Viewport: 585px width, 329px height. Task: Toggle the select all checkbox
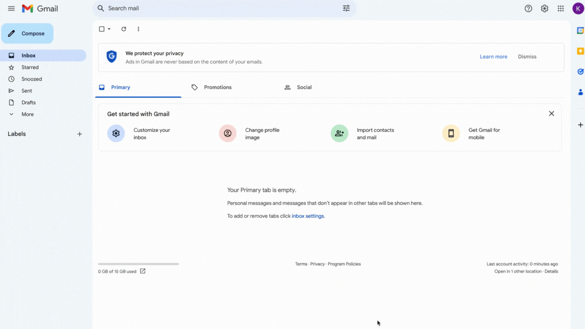point(102,29)
